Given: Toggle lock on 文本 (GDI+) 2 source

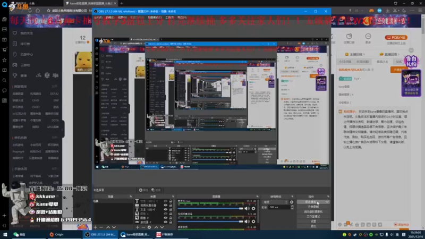Looking at the screenshot, I should [x=171, y=201].
